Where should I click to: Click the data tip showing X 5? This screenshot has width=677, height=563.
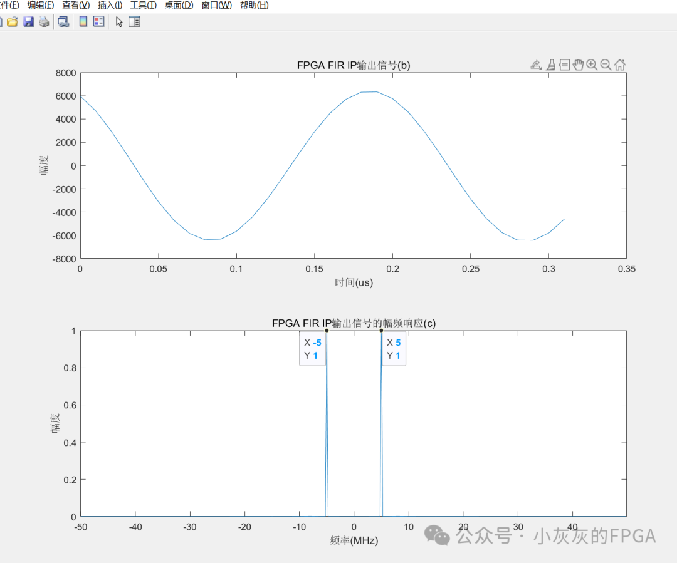coord(394,349)
